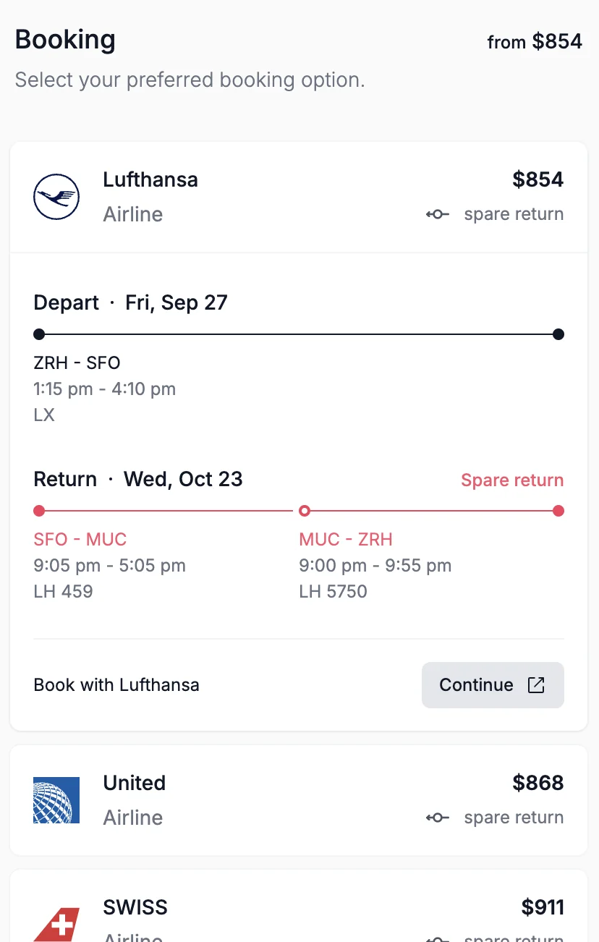Collapse the Lufthansa booking option header
This screenshot has width=599, height=942.
[x=298, y=197]
